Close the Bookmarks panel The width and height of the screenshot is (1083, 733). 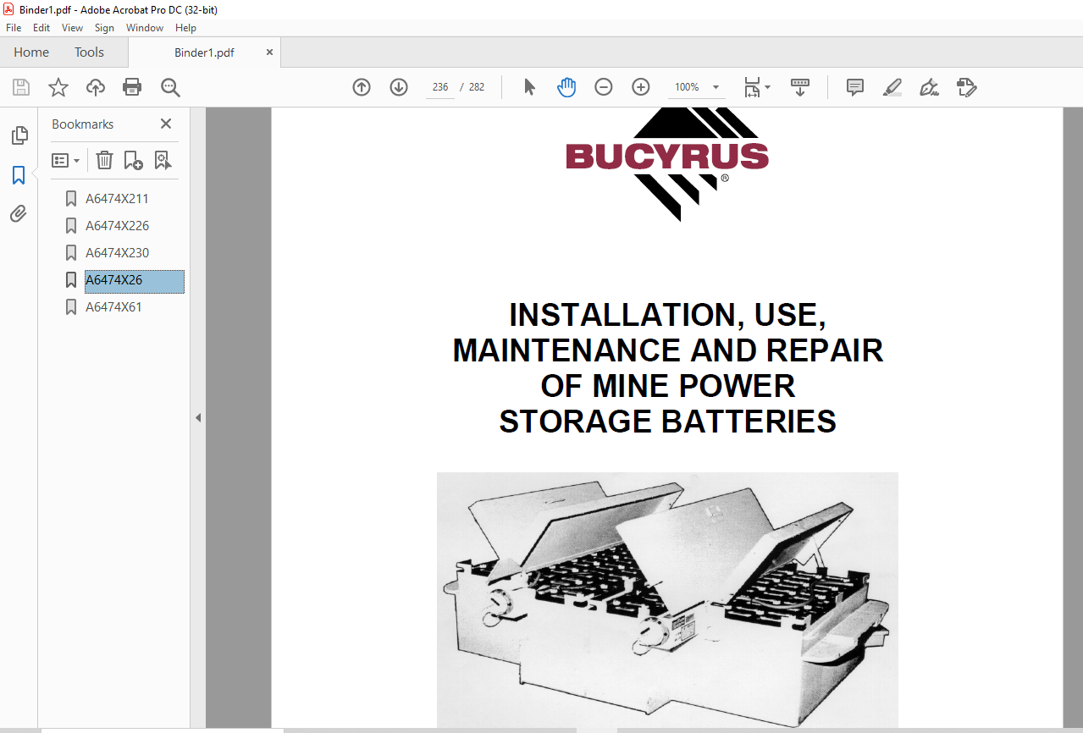click(166, 124)
